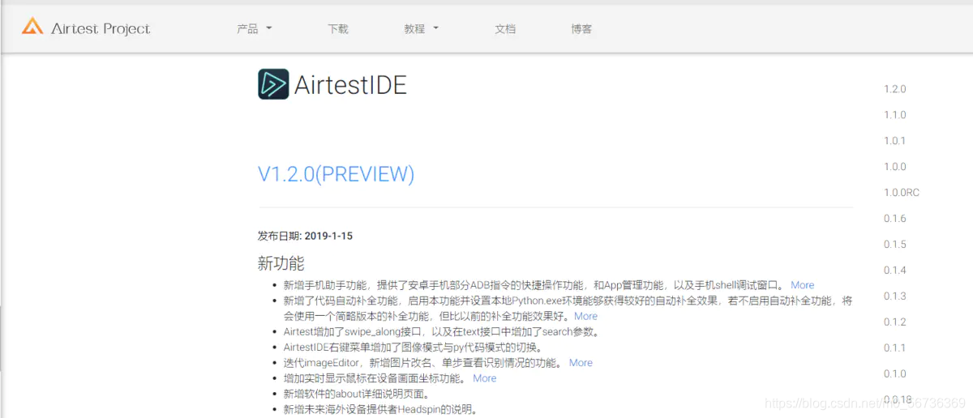The width and height of the screenshot is (973, 418).
Task: Jump to version 0.1.6 in sidebar
Action: coord(895,219)
